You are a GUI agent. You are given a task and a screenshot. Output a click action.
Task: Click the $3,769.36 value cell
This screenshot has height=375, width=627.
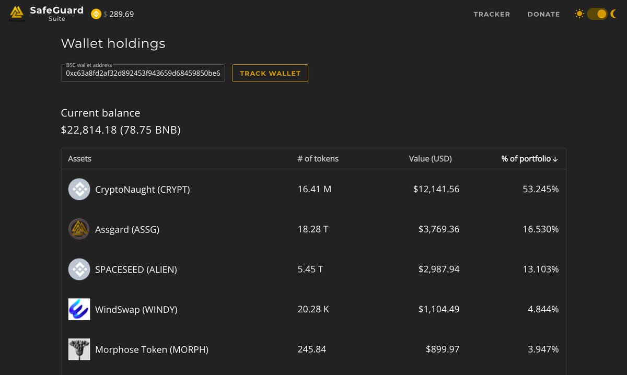pos(439,229)
